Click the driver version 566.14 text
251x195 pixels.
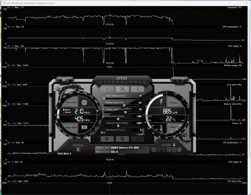point(114,152)
